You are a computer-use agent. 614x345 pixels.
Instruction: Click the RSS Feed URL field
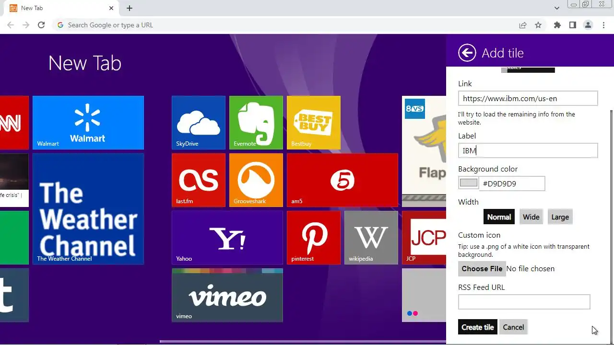(x=524, y=302)
